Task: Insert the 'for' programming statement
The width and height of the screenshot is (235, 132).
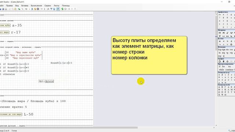Action: [x=224, y=66]
